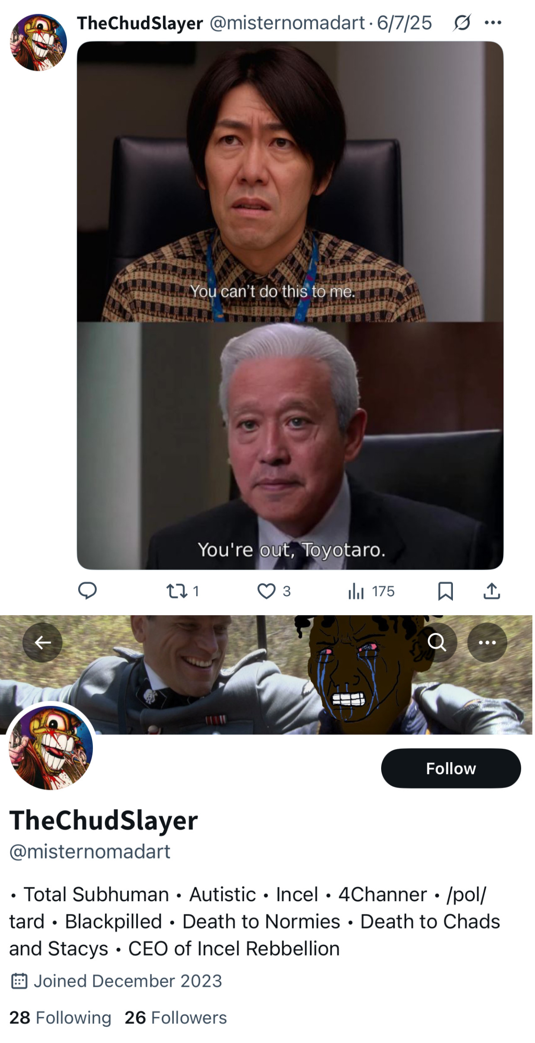The height and width of the screenshot is (1043, 535).
Task: View analytics showing 175 views
Action: pyautogui.click(x=371, y=591)
